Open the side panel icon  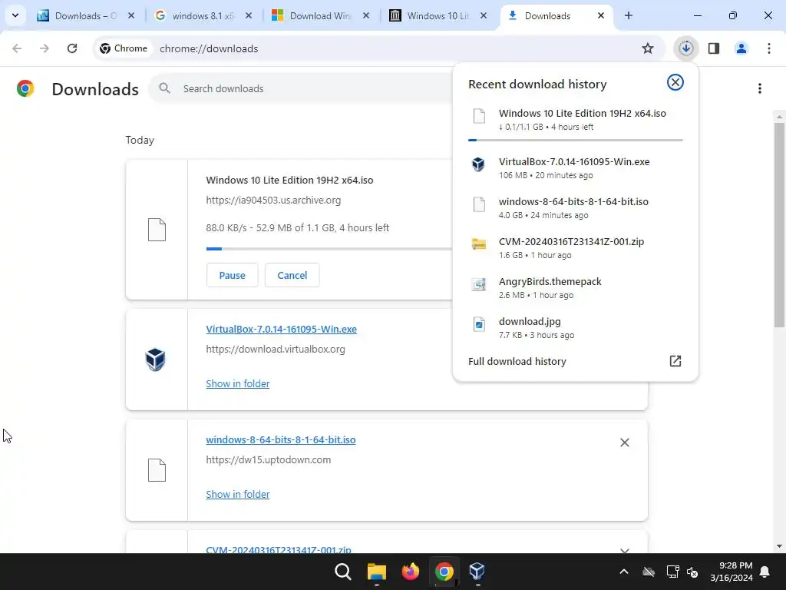[714, 48]
